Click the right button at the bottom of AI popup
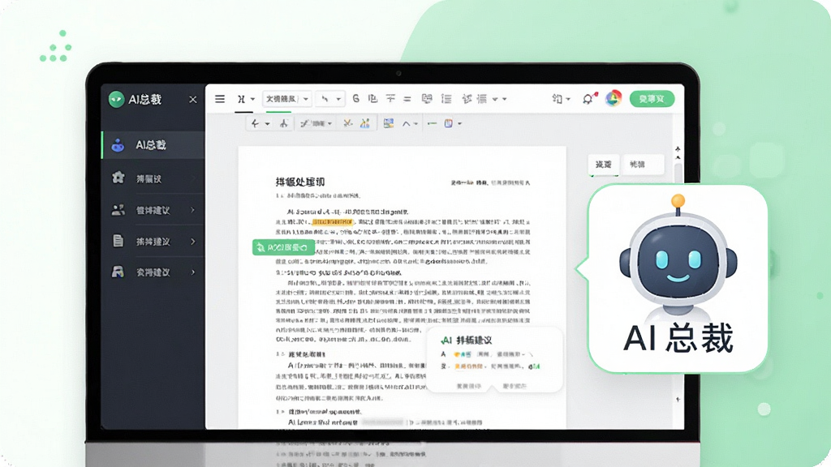 pyautogui.click(x=514, y=387)
